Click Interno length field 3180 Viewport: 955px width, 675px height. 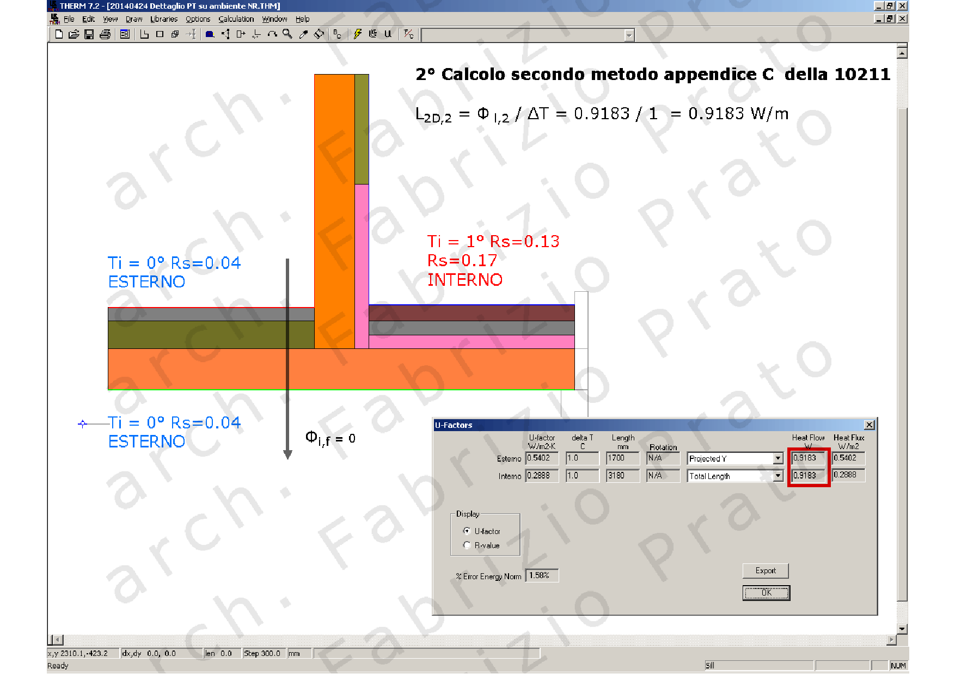pos(623,476)
